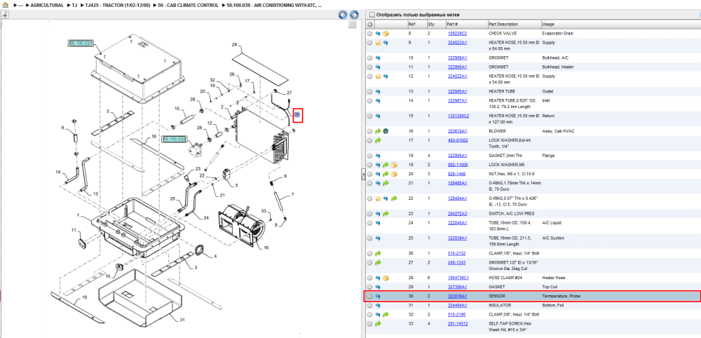Click green arrow on LOCK WASHER row 17
Image resolution: width=701 pixels, height=338 pixels.
pos(378,140)
